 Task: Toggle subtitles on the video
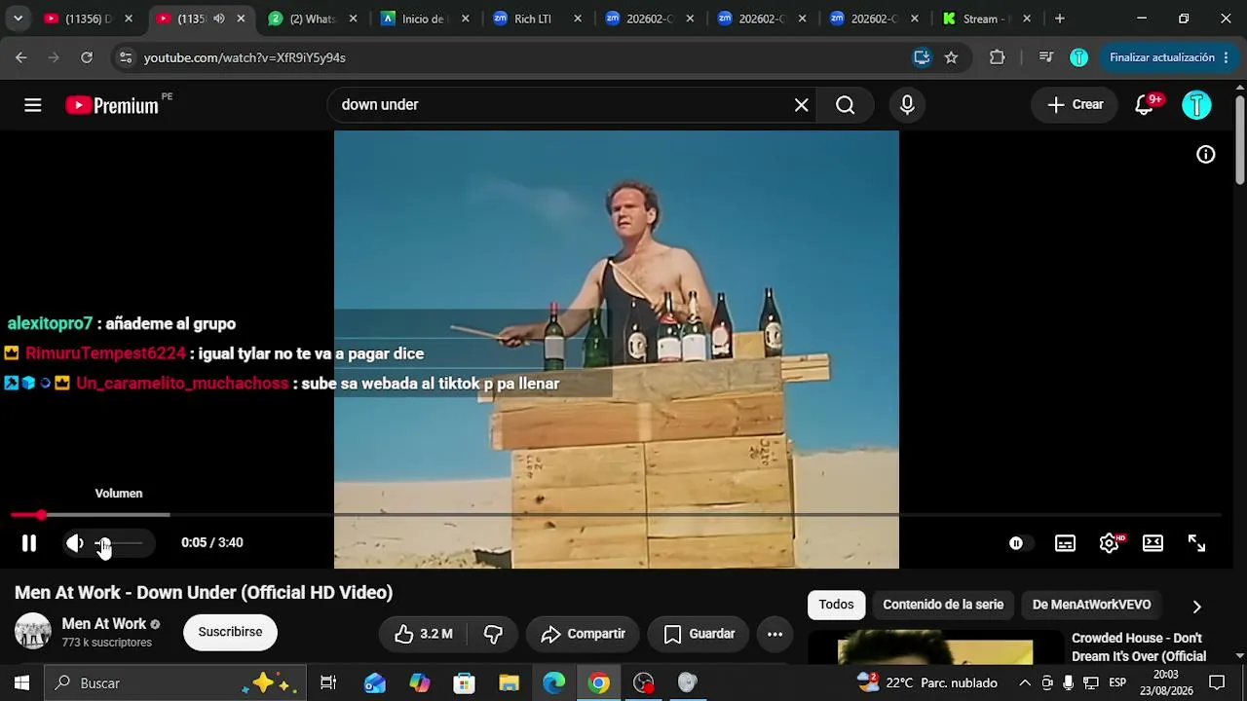tap(1066, 543)
